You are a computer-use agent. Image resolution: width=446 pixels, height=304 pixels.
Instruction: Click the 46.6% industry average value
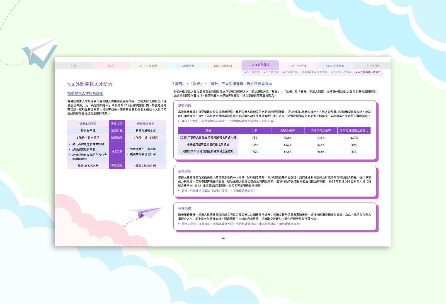coord(321,152)
